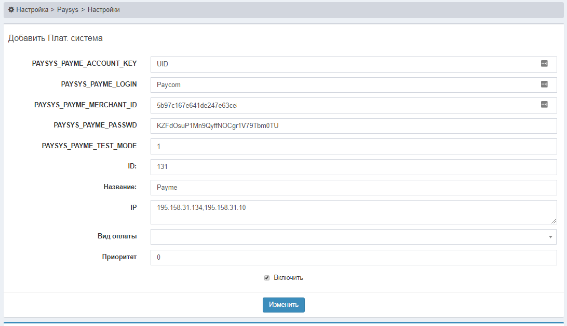Grab the IP textarea resize handle
Screen dimensions: 567x326
pyautogui.click(x=553, y=221)
